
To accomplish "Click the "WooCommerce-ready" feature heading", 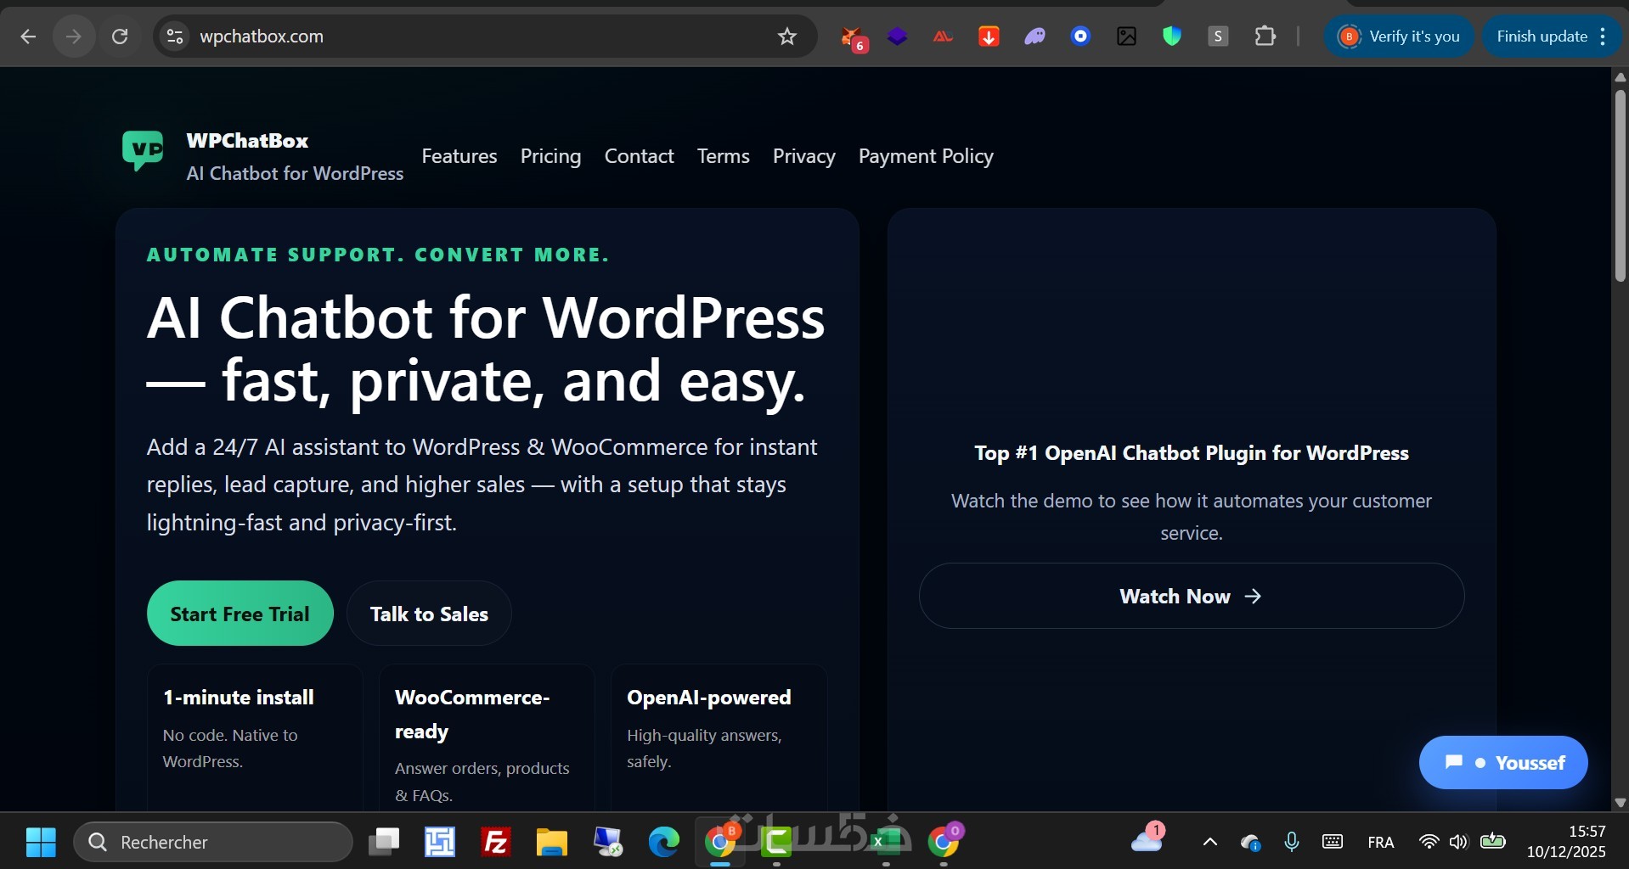I will (x=472, y=715).
